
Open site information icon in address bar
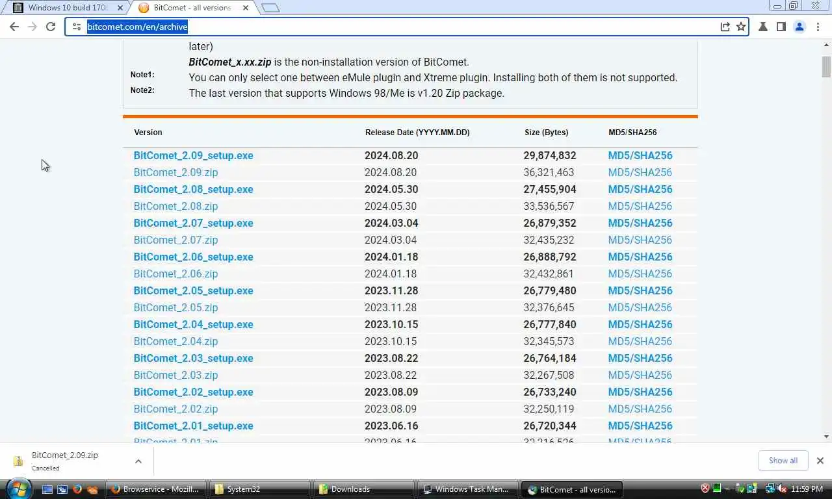(76, 27)
